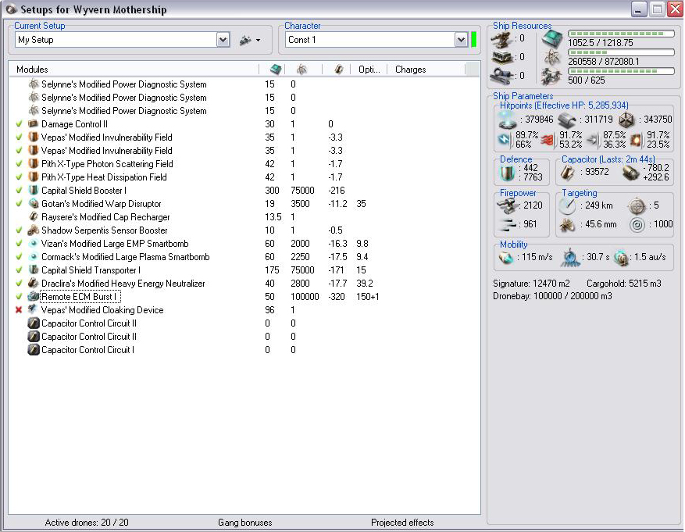Click the Signature: 12470 m2 text
Image resolution: width=685 pixels, height=532 pixels.
pyautogui.click(x=531, y=284)
